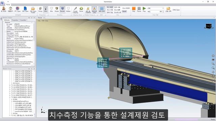The image size is (216, 121).
Task: Click the first measure option in the dimension group
Action: (x=110, y=7)
